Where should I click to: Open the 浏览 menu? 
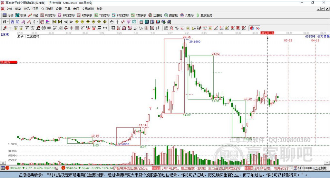(18, 9)
